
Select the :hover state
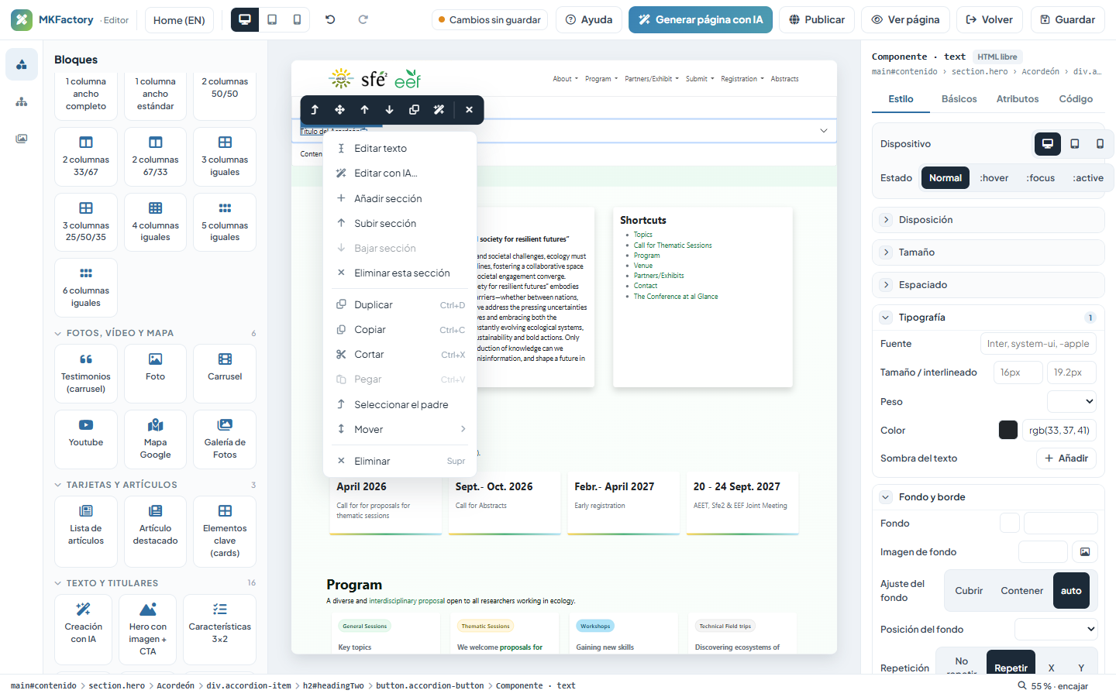[x=994, y=178]
